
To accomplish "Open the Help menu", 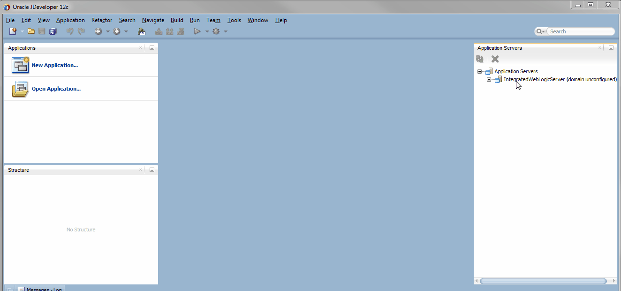I will coord(281,20).
